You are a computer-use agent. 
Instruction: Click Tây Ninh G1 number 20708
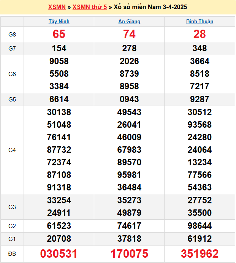click(x=59, y=239)
